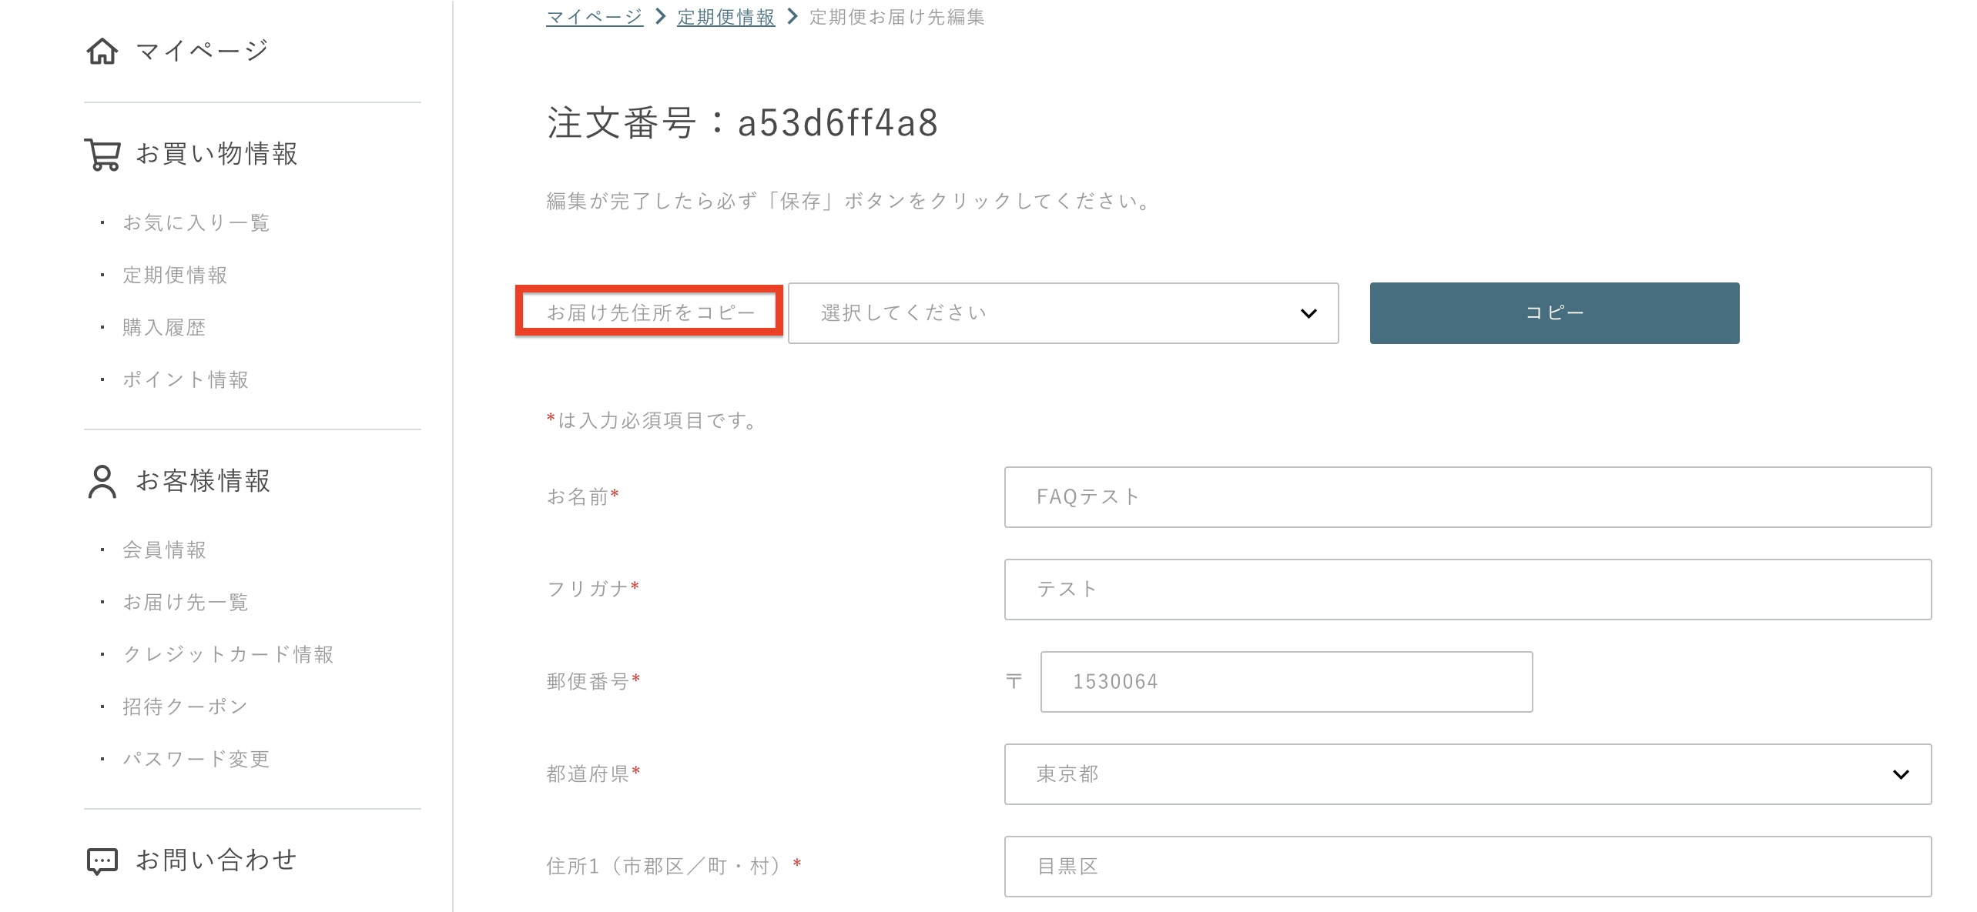Go to the 定期便情報 breadcrumb link
The height and width of the screenshot is (912, 1977).
click(725, 17)
